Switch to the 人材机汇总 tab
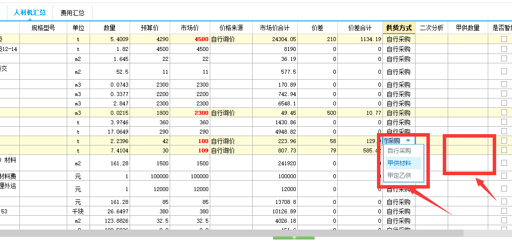The image size is (512, 245). [x=29, y=13]
